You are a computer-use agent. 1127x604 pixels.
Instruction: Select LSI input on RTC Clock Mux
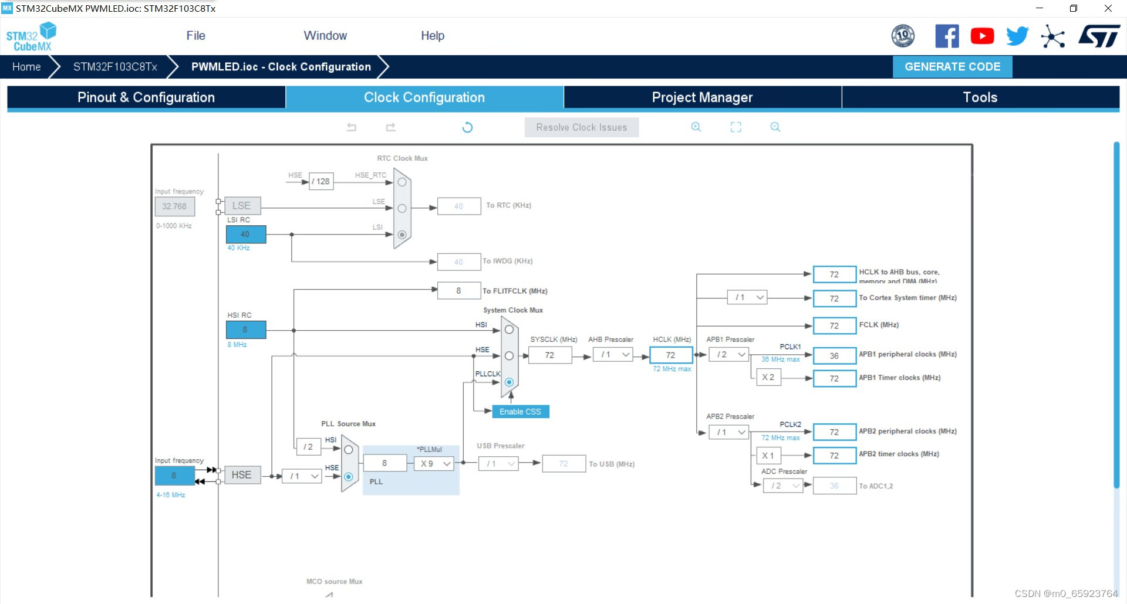point(402,235)
